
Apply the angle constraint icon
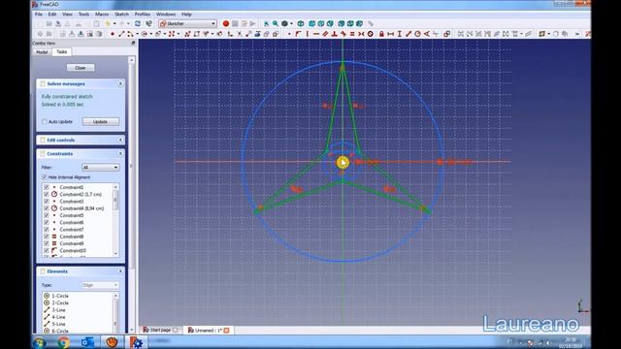(x=427, y=34)
